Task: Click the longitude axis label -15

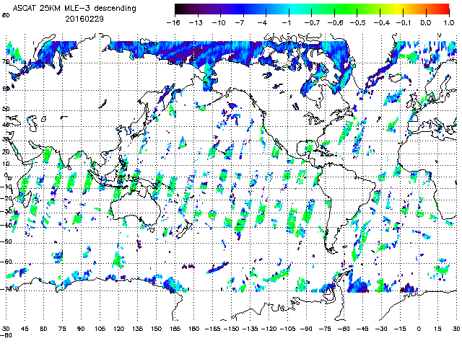Action: coord(401,329)
